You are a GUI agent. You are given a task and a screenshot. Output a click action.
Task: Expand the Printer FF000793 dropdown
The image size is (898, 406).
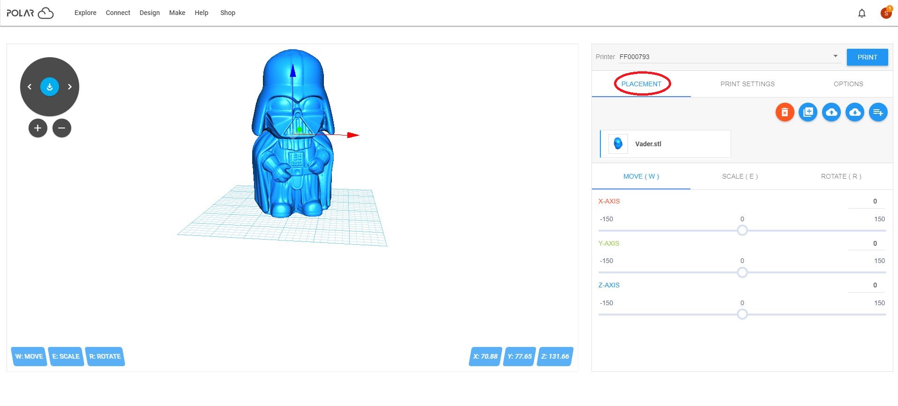point(729,57)
